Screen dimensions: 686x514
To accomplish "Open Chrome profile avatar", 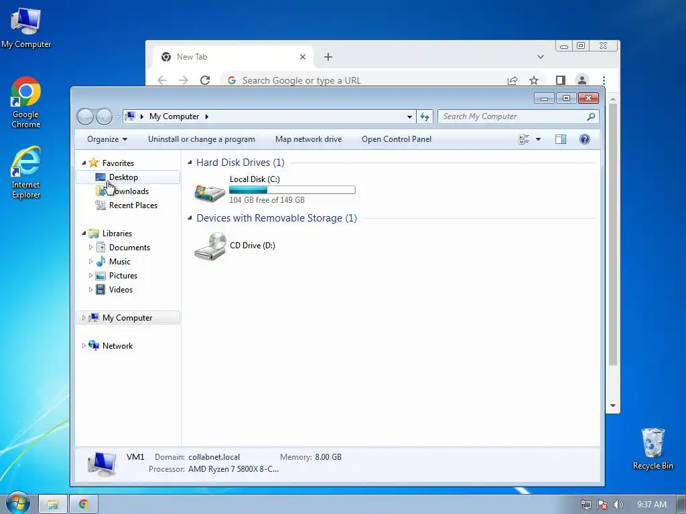I will tap(582, 80).
